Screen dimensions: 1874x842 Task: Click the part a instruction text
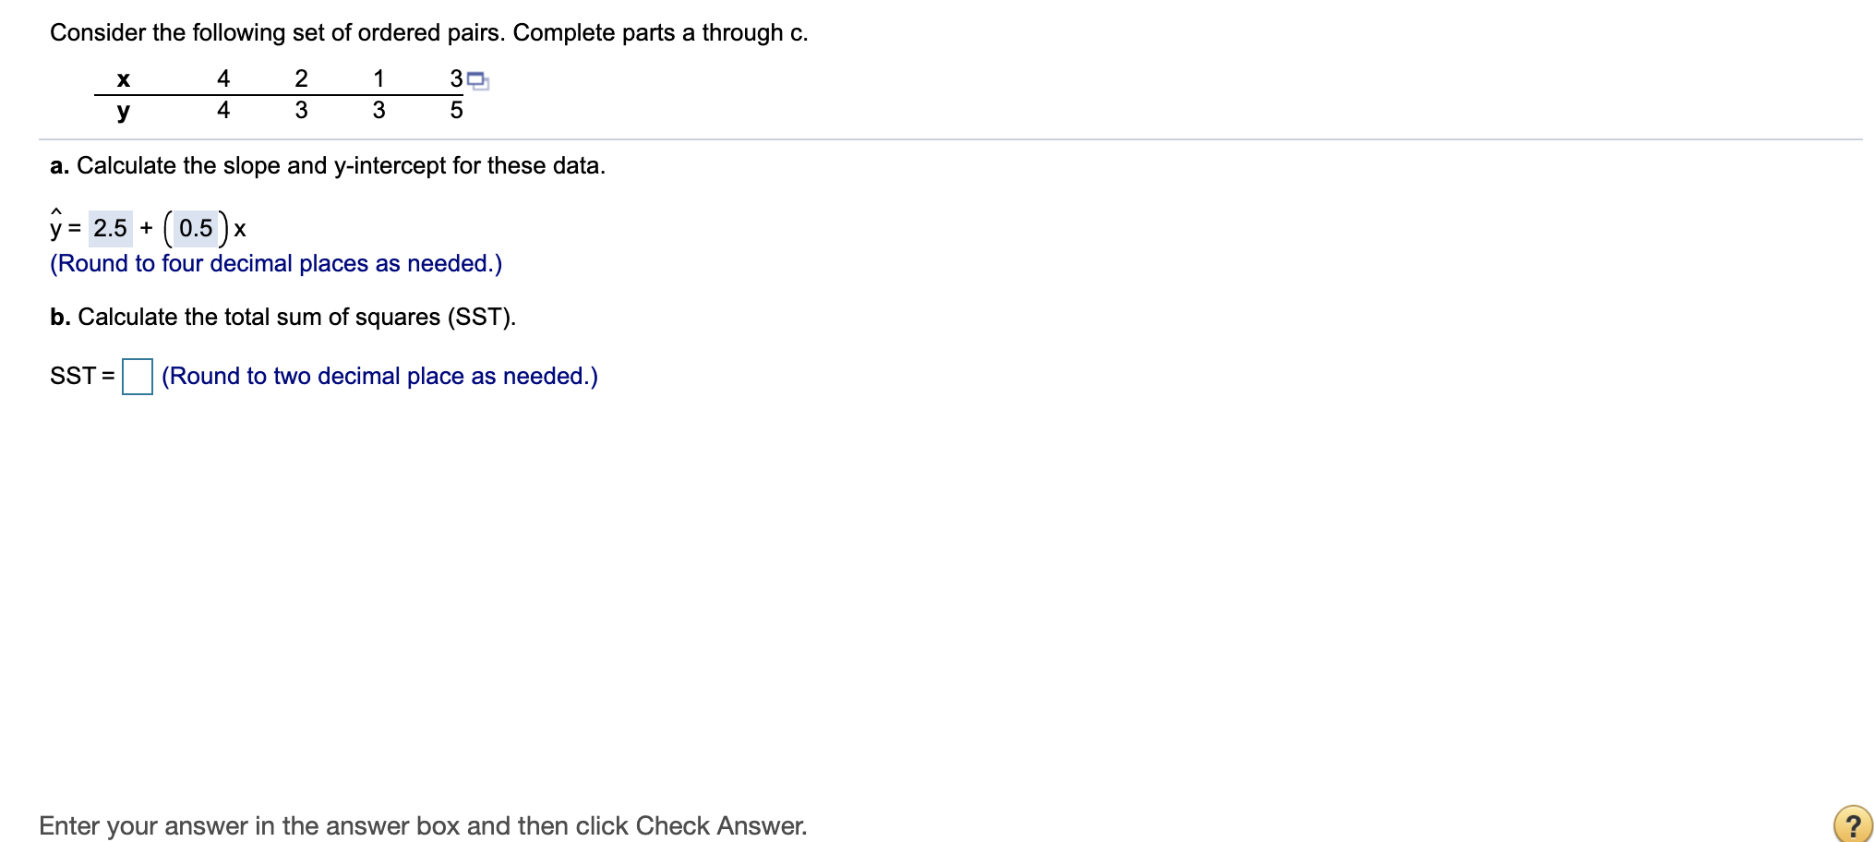327,166
